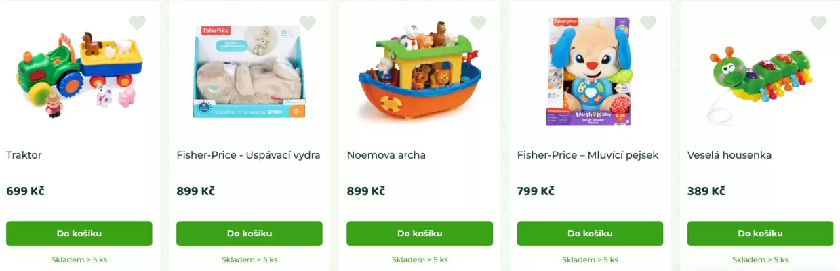Select the Veselá housenka product name
The height and width of the screenshot is (271, 840).
(729, 155)
